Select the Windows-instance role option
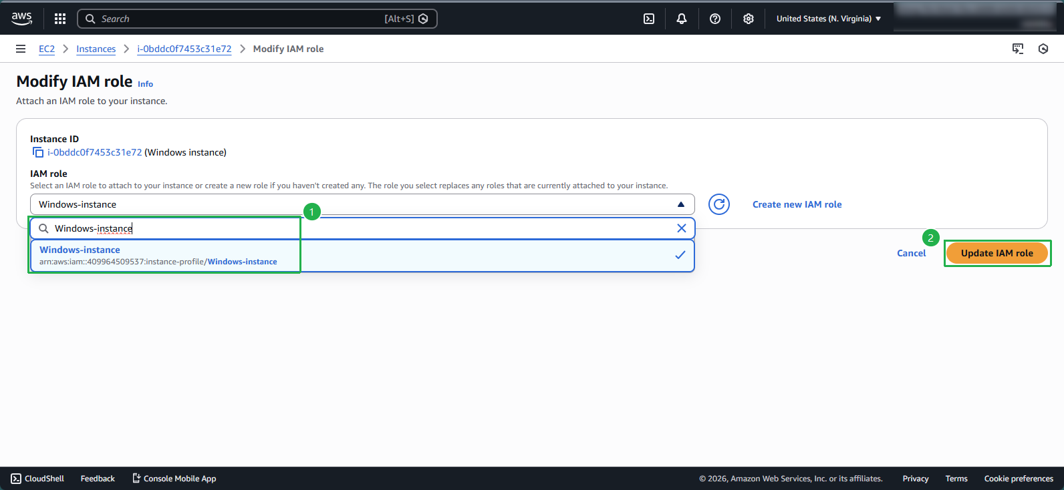The width and height of the screenshot is (1064, 490). pyautogui.click(x=362, y=256)
